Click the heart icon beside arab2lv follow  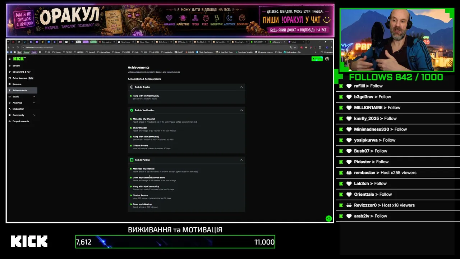pyautogui.click(x=349, y=216)
